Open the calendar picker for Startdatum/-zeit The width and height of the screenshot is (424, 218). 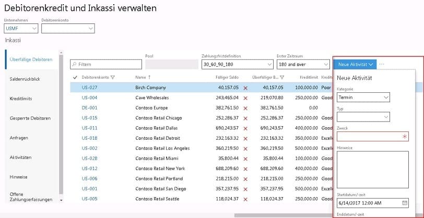405,202
